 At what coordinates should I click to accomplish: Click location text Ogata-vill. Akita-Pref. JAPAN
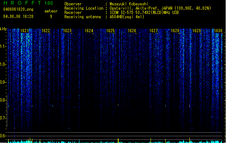pyautogui.click(x=141, y=8)
